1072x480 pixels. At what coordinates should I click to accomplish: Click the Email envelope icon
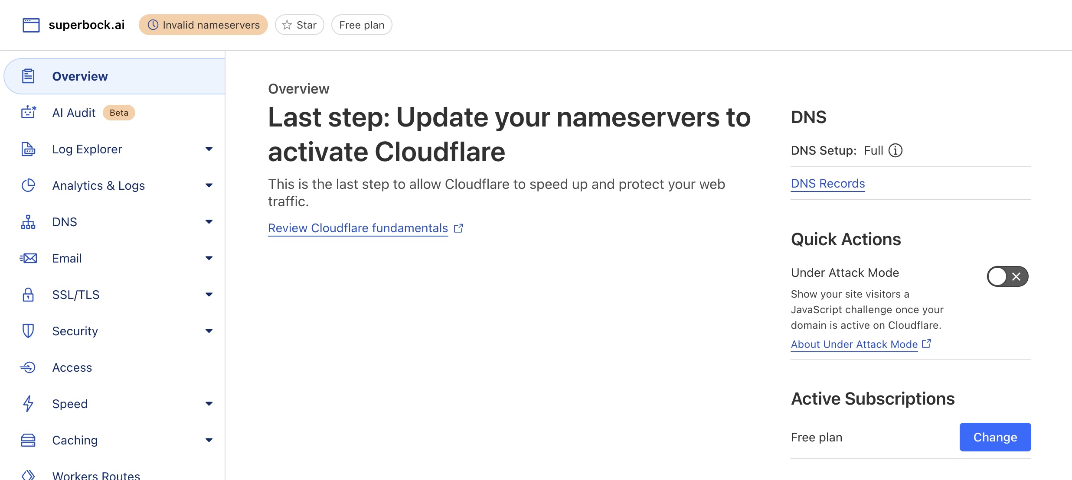(28, 258)
